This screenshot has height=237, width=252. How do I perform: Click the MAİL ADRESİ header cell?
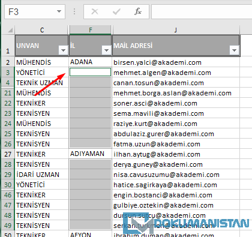(176, 46)
